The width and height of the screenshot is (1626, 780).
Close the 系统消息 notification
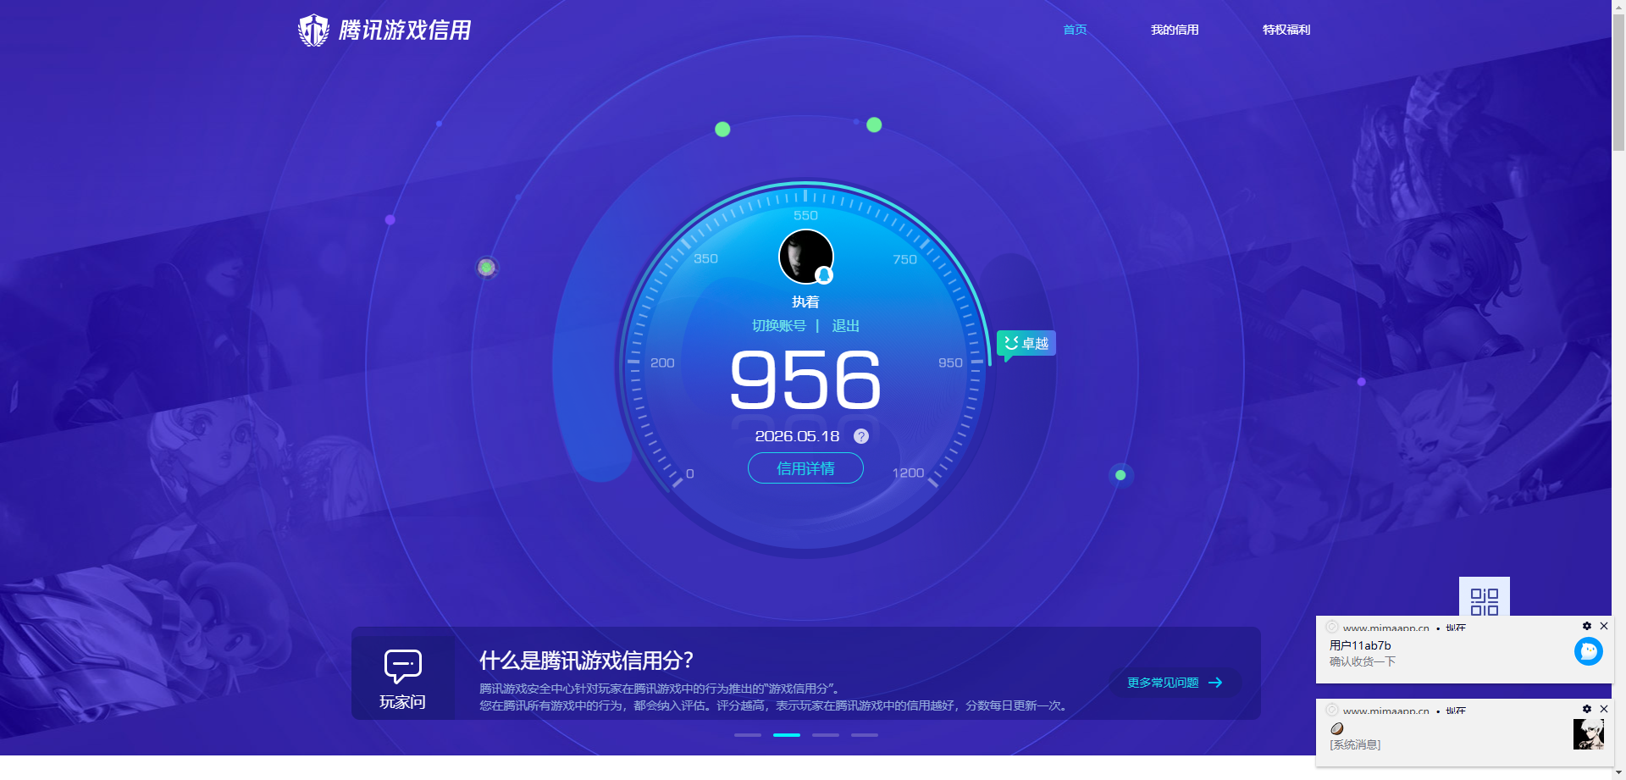(1604, 709)
